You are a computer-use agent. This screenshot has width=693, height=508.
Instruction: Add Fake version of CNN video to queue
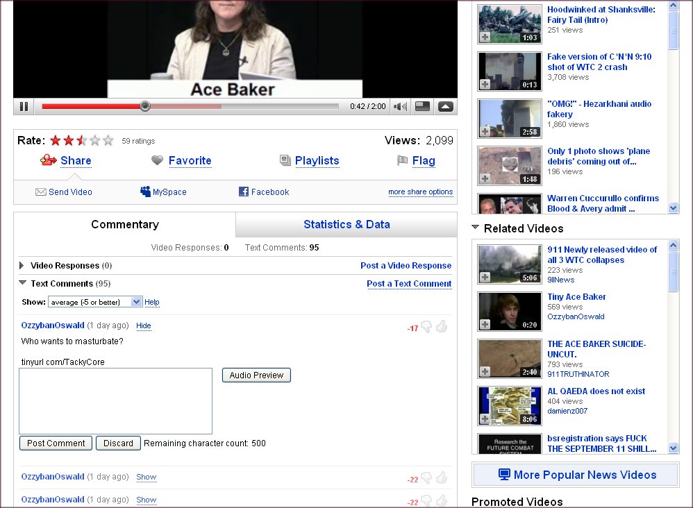[x=485, y=85]
